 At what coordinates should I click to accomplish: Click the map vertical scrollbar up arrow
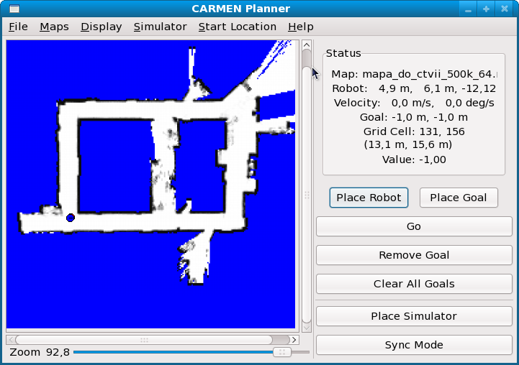pyautogui.click(x=307, y=45)
